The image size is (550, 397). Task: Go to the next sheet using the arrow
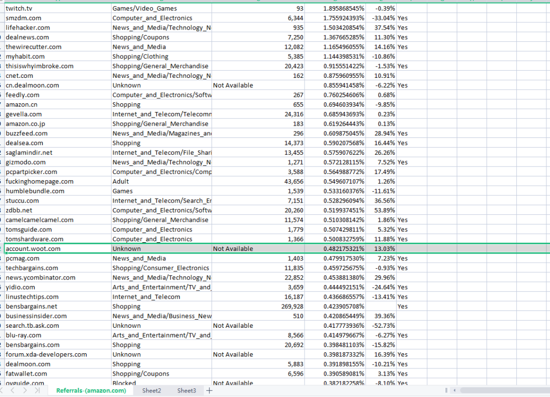(24, 390)
